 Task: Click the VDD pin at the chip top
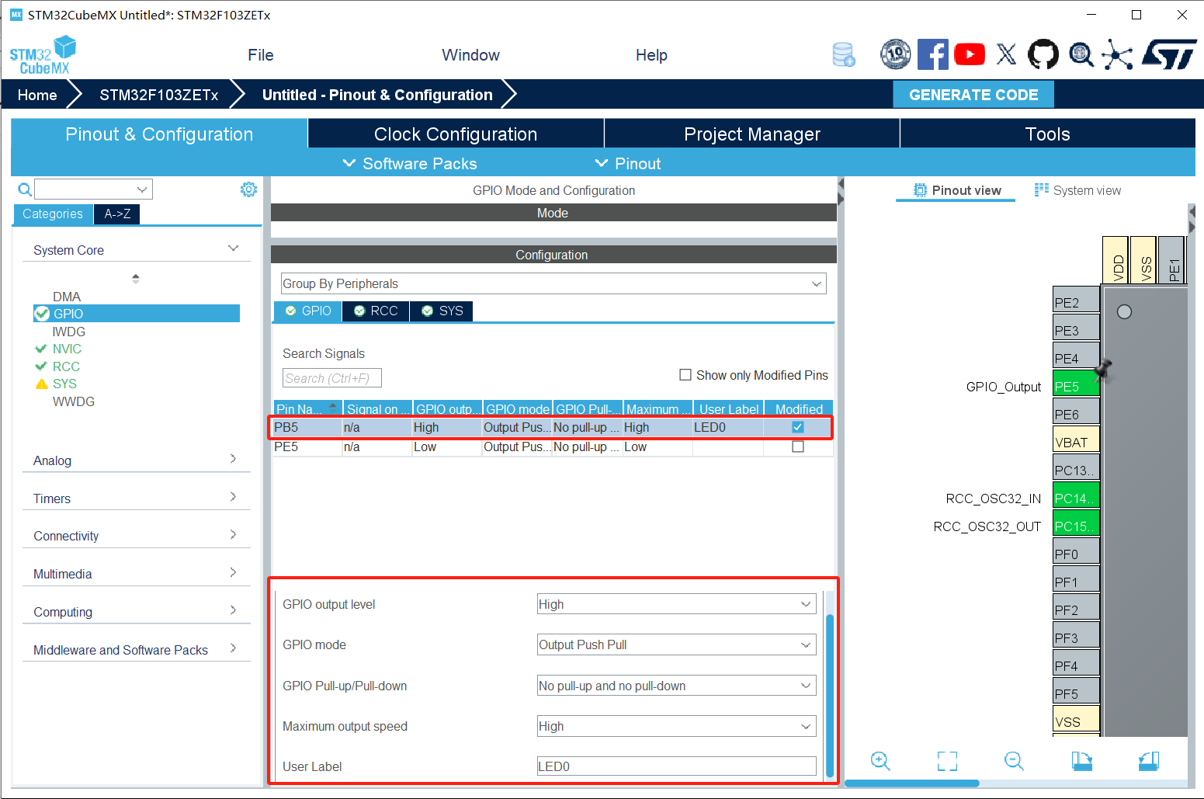1116,260
